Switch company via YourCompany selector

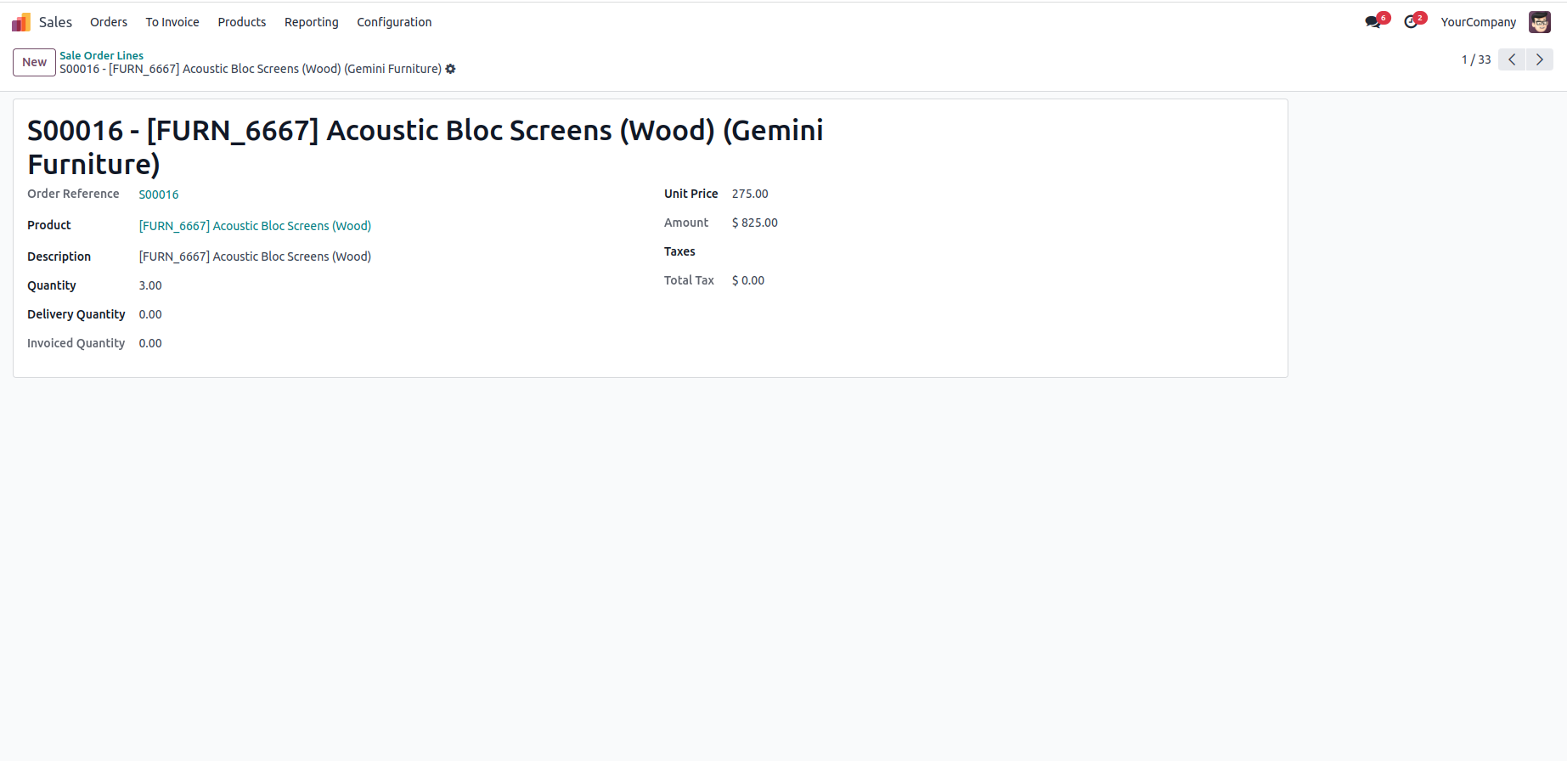(1478, 22)
